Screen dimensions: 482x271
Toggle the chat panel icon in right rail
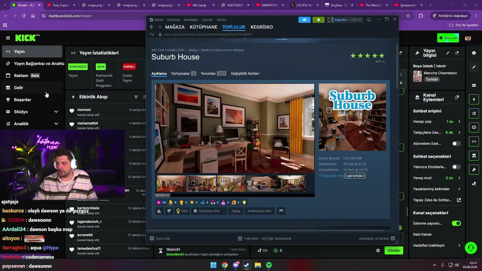point(474,128)
